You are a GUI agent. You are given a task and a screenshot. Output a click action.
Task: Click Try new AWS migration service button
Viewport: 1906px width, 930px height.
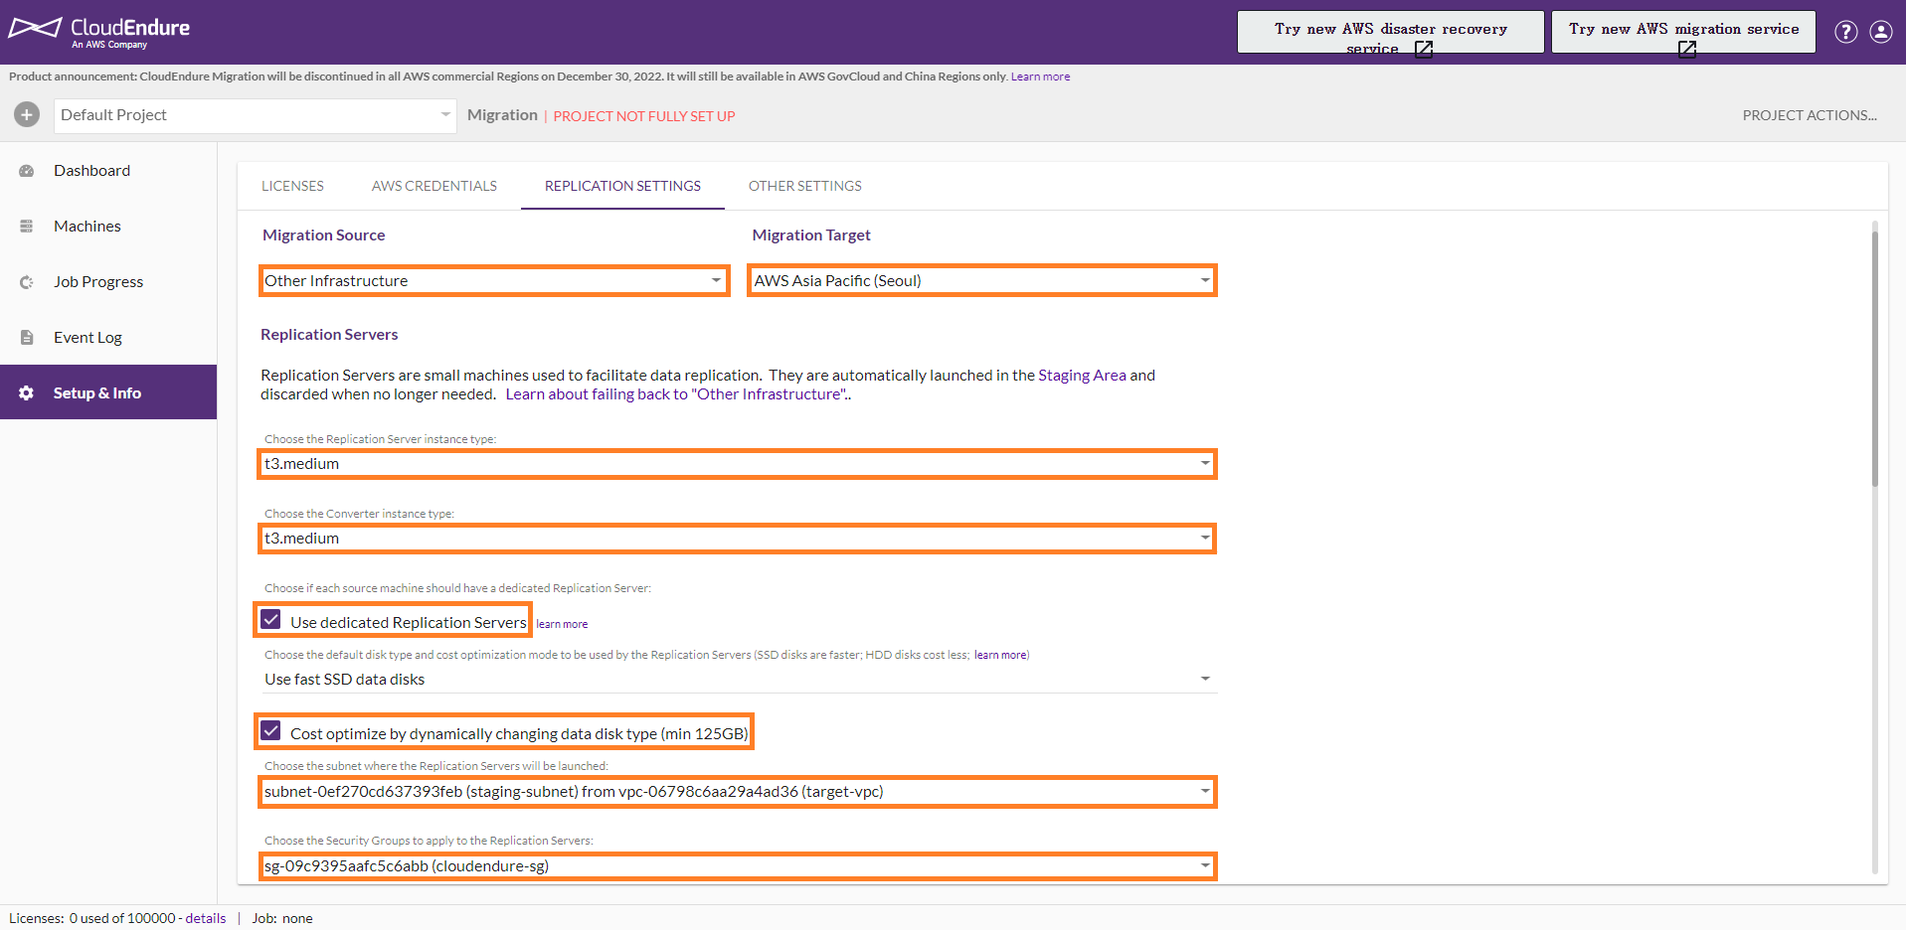pos(1683,32)
